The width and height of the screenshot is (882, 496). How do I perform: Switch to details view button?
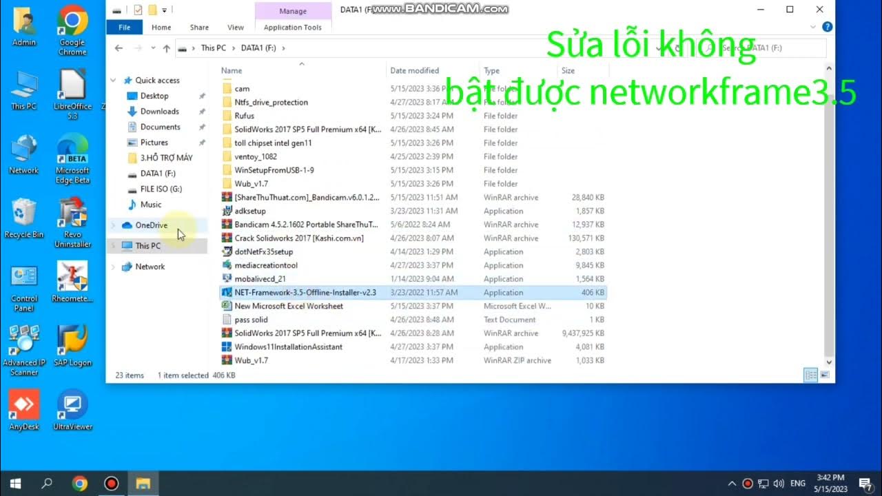point(811,375)
